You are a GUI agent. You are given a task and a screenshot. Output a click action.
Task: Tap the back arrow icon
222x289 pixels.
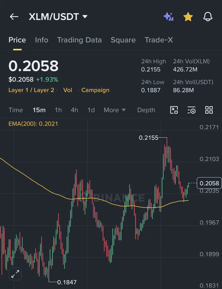(14, 17)
